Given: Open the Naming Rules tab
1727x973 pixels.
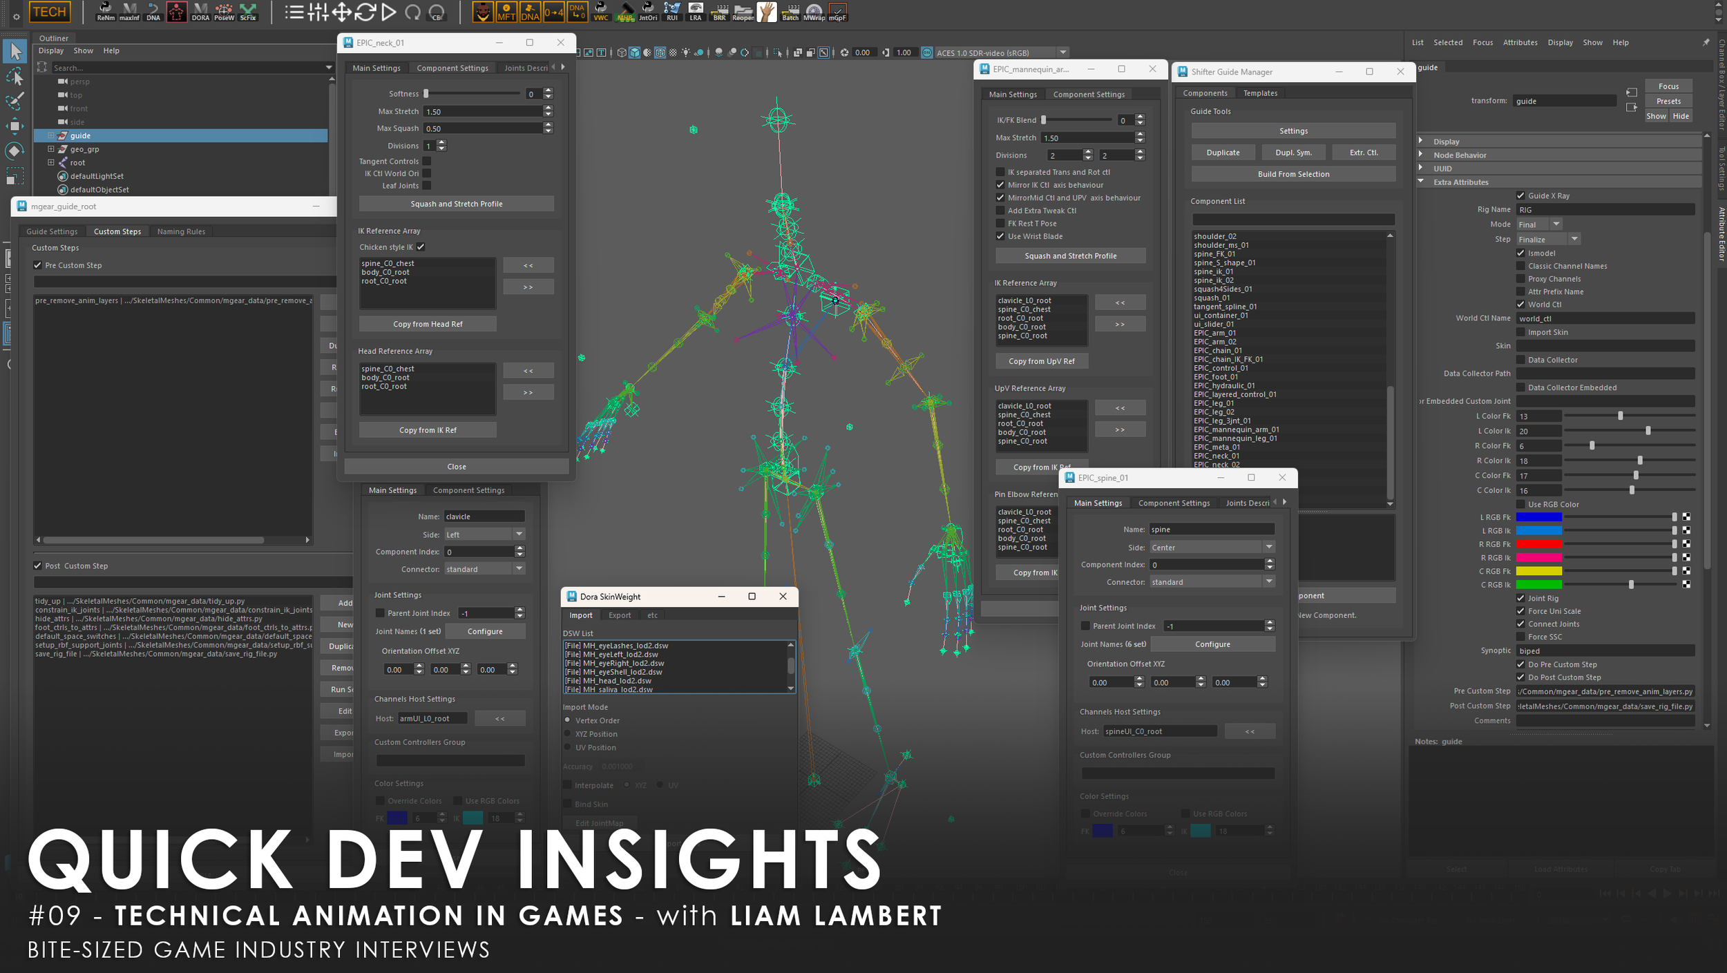Looking at the screenshot, I should tap(181, 231).
